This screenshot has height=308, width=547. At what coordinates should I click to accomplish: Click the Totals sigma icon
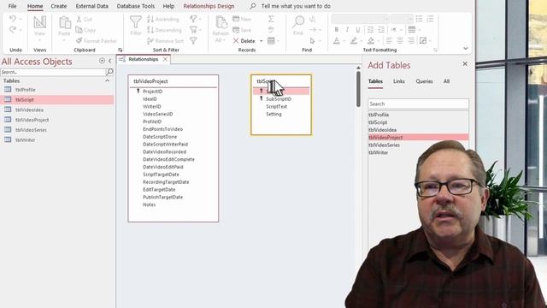click(271, 19)
